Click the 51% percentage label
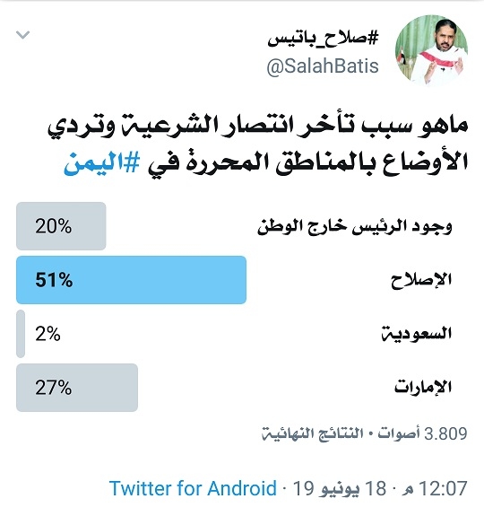The height and width of the screenshot is (516, 484). tap(54, 280)
